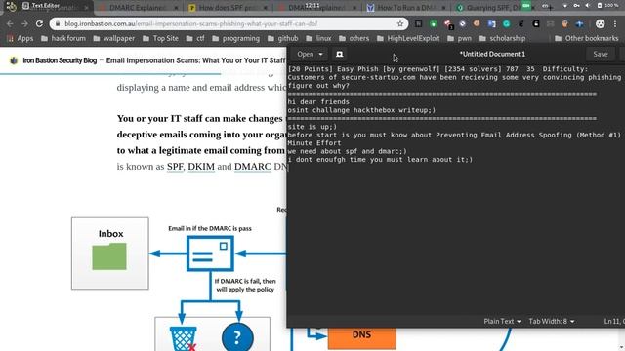Click 'we need about spf and dmarc;)' line
The image size is (625, 351).
348,151
